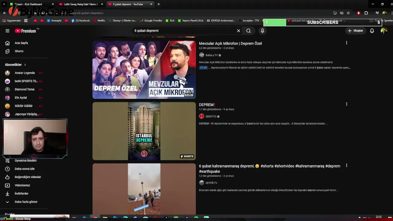393x221 pixels.
Task: Open İndirilenler downloads
Action: point(21,194)
